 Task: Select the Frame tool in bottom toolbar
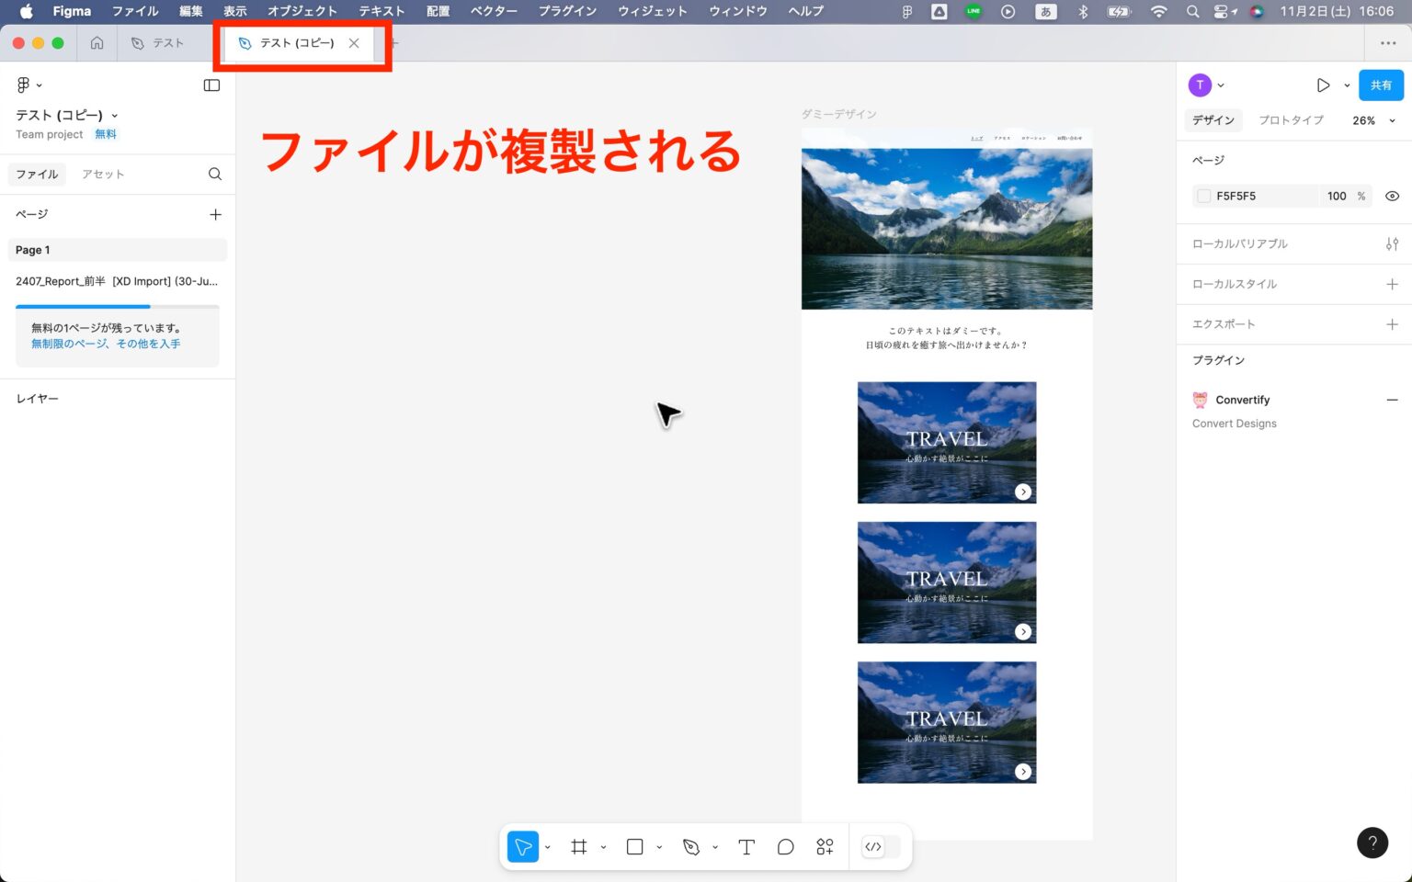[578, 847]
